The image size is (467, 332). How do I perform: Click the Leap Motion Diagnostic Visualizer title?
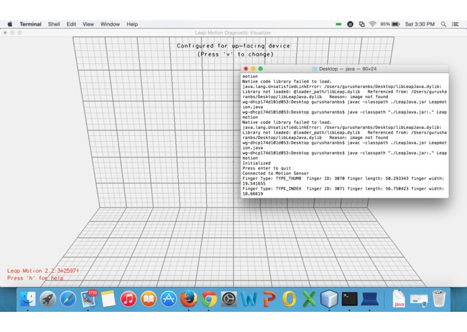tap(233, 33)
